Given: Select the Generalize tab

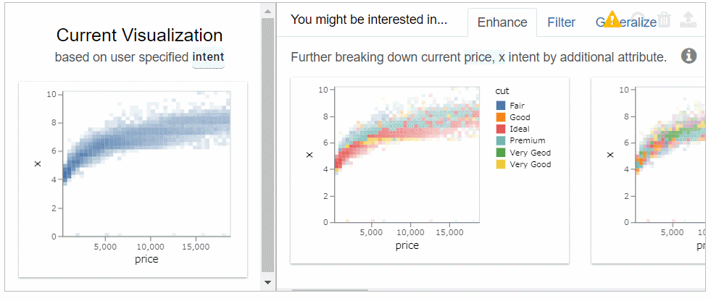Looking at the screenshot, I should point(625,22).
